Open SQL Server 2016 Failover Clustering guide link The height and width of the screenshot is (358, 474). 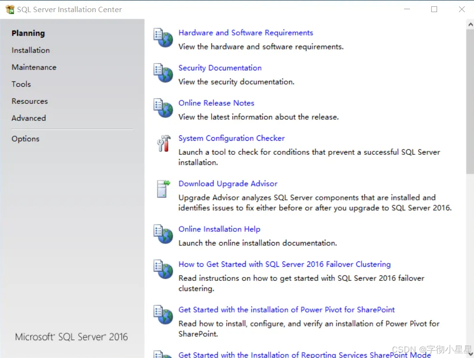pos(285,264)
